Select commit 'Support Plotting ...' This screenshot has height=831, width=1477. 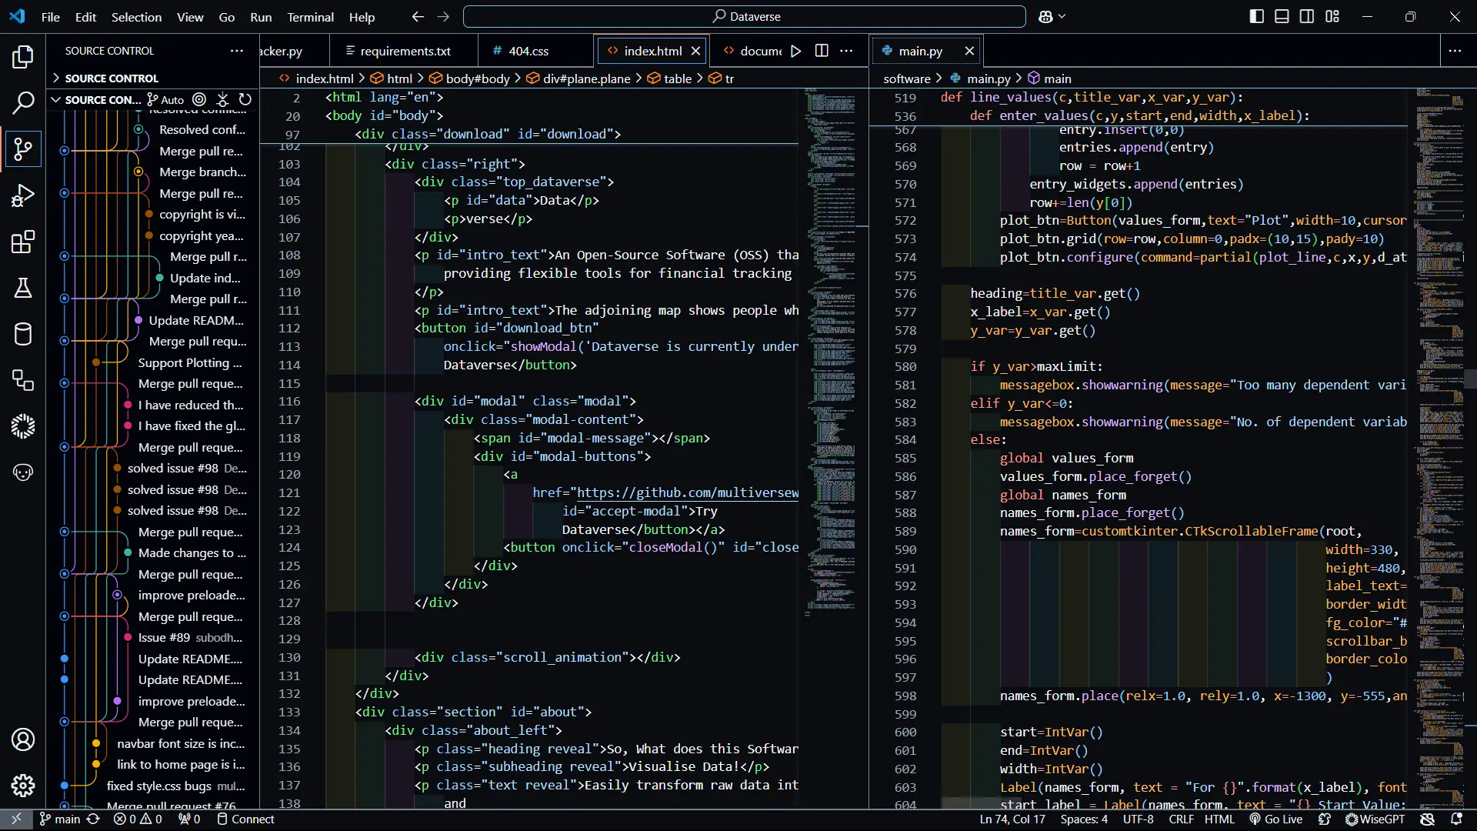pyautogui.click(x=190, y=362)
